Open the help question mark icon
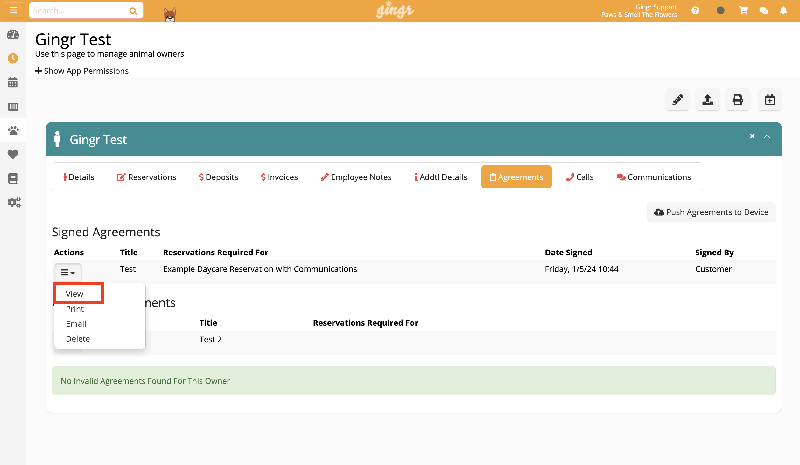This screenshot has width=800, height=465. pos(695,10)
